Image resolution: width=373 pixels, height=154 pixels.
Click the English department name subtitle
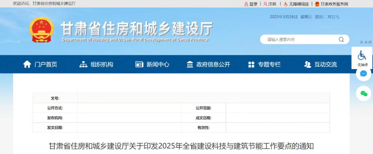(x=135, y=40)
